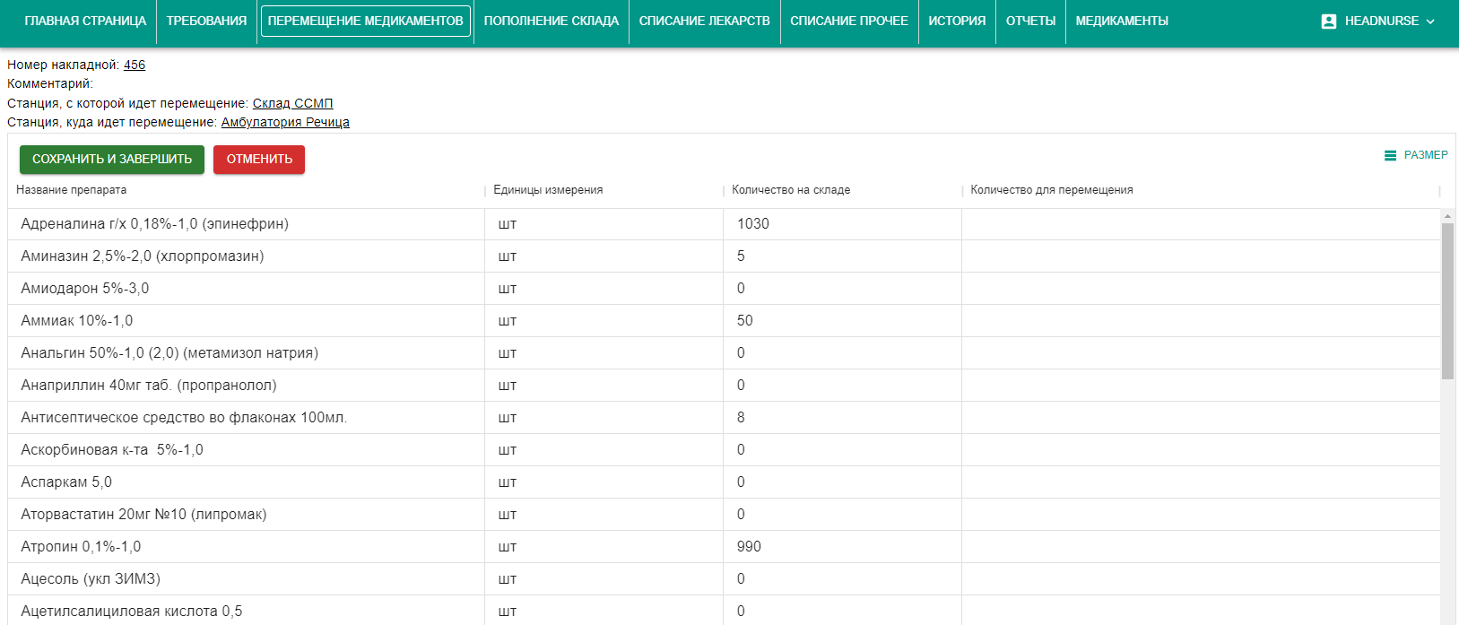Click Амбулатория Речица destination link

[x=285, y=122]
